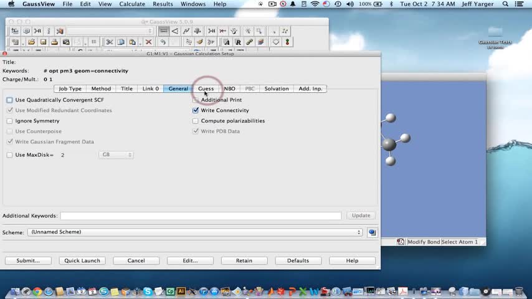Click the Undo arrow icon
The height and width of the screenshot is (299, 532).
pyautogui.click(x=163, y=42)
